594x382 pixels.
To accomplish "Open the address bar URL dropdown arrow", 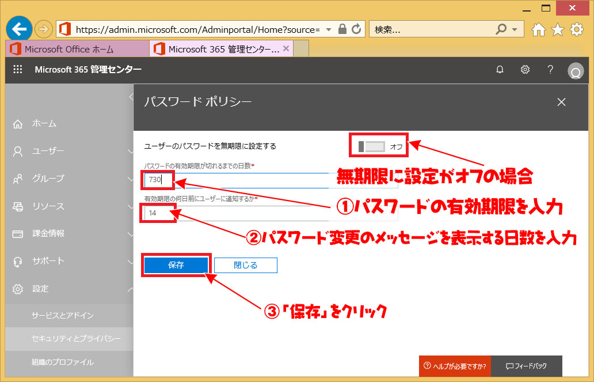I will pos(329,29).
